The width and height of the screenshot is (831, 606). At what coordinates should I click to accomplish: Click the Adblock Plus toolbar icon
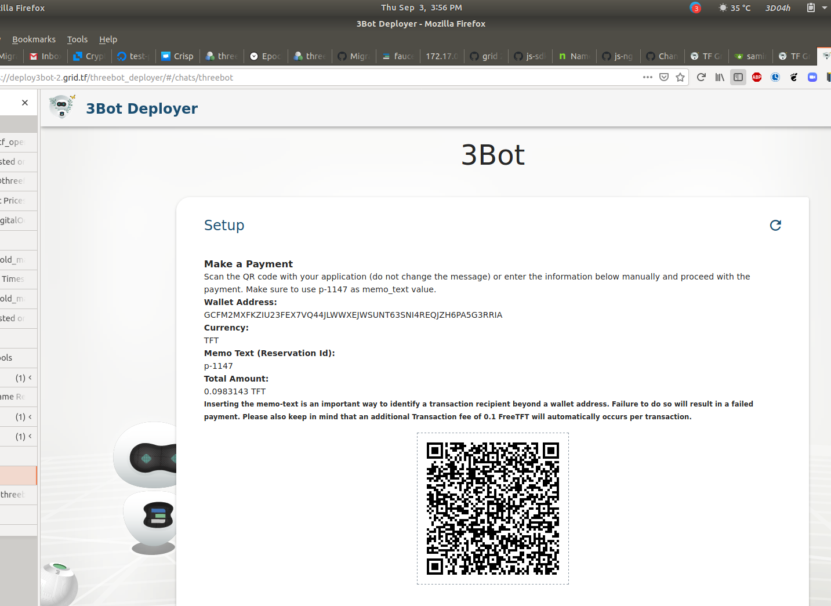757,77
